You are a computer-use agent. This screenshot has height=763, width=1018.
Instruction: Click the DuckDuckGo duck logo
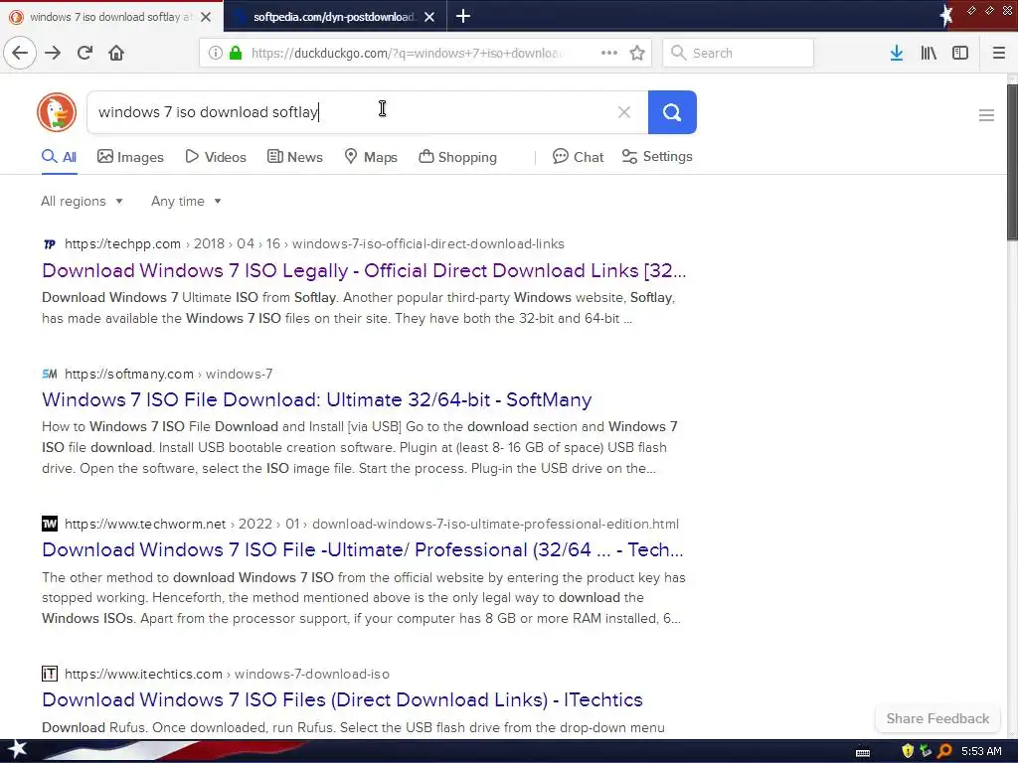coord(57,112)
